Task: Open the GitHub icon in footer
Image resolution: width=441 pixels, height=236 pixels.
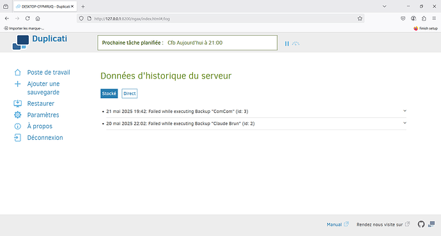Action: click(421, 225)
